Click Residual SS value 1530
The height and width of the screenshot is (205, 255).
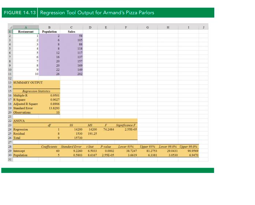click(x=79, y=134)
